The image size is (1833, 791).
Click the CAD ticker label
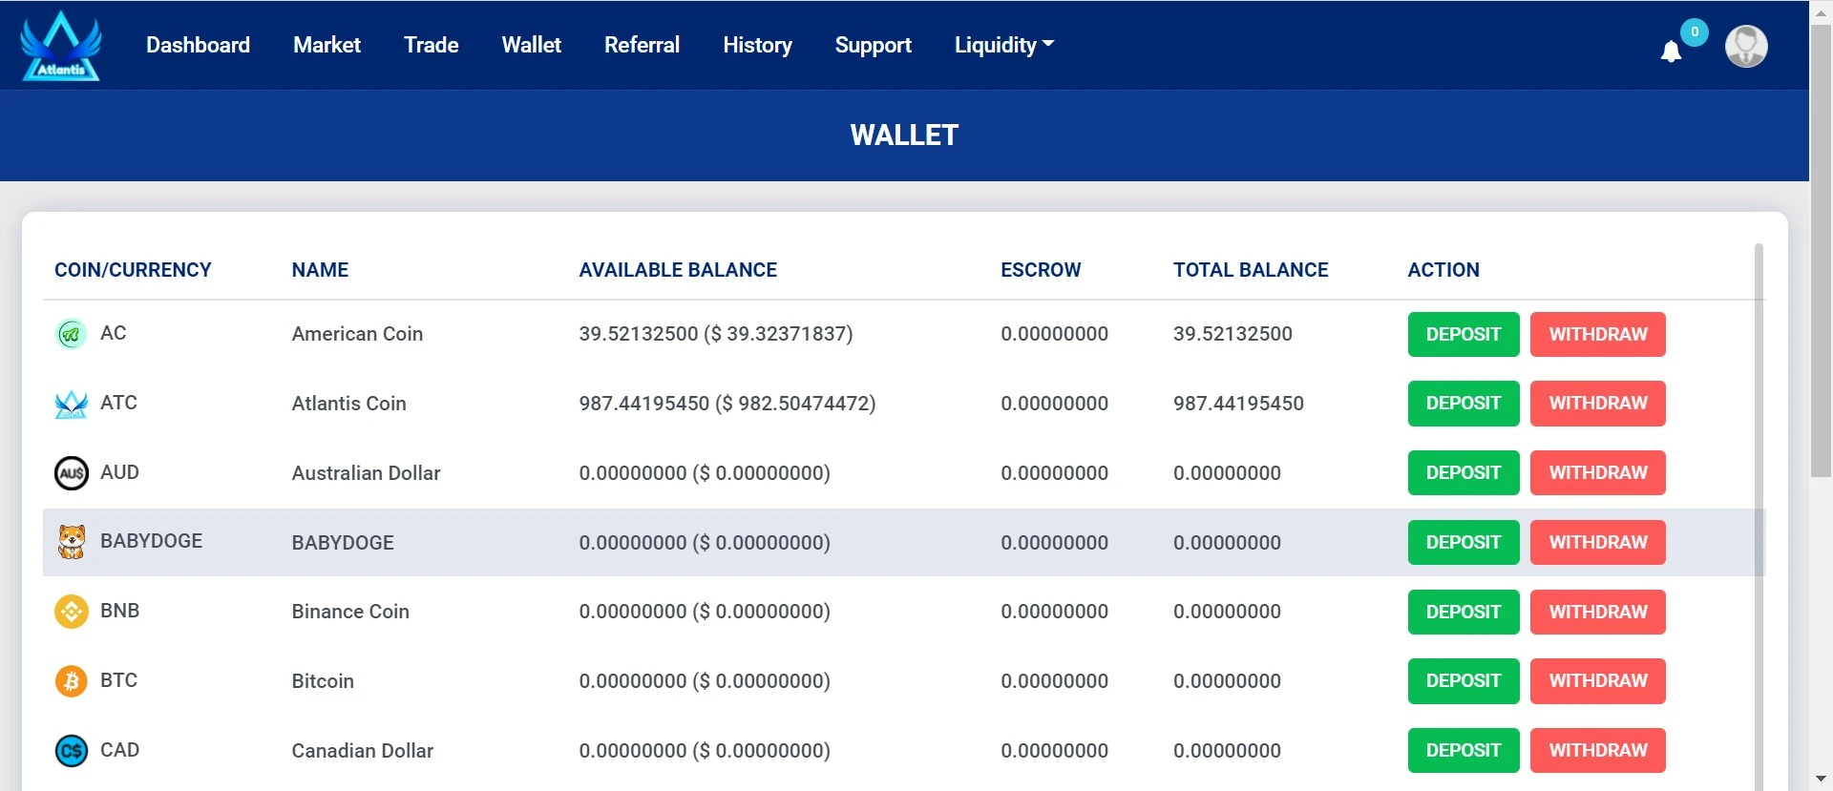(119, 750)
